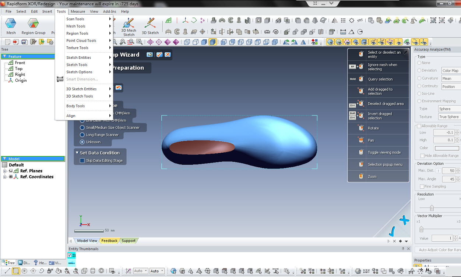The image size is (461, 277).
Task: Select the rectangle selection mode icon
Action: pyautogui.click(x=16, y=271)
